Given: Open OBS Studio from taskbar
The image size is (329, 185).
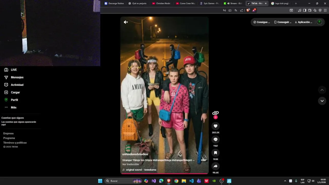Looking at the screenshot, I should coord(222,181).
